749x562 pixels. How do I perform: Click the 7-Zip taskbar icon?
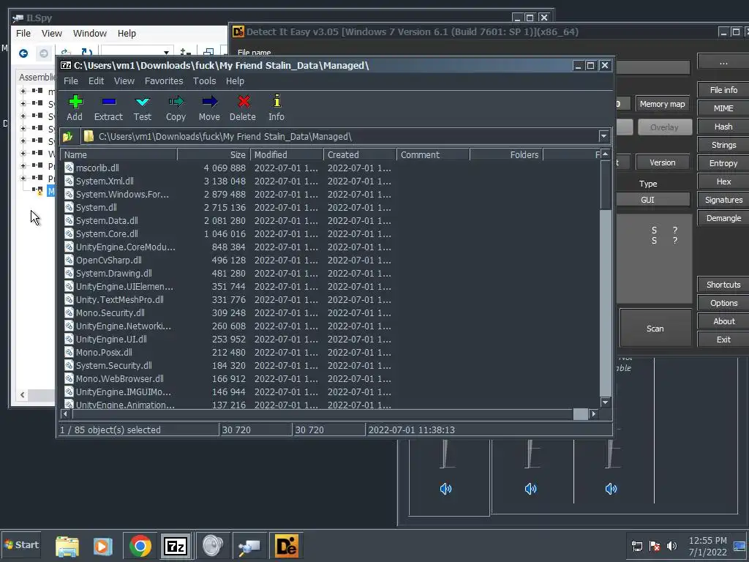click(176, 546)
